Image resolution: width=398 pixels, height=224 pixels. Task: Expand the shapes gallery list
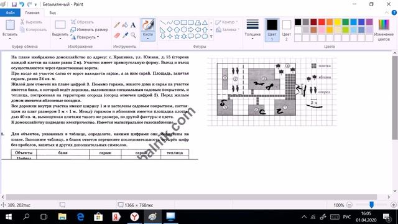[211, 37]
